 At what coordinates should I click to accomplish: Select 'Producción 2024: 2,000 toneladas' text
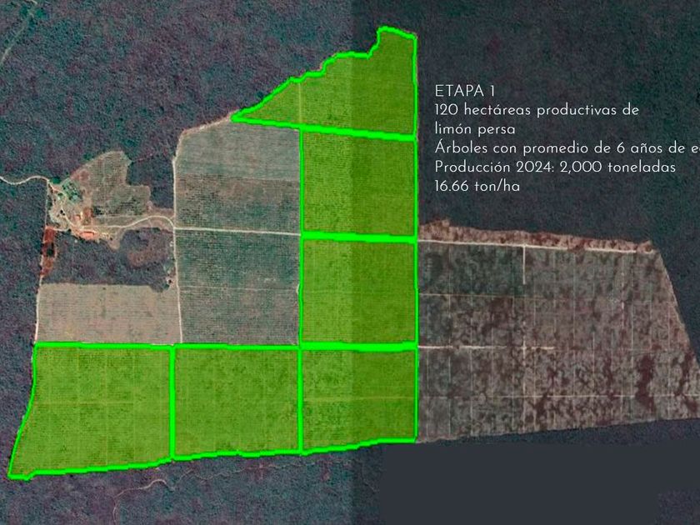click(555, 167)
